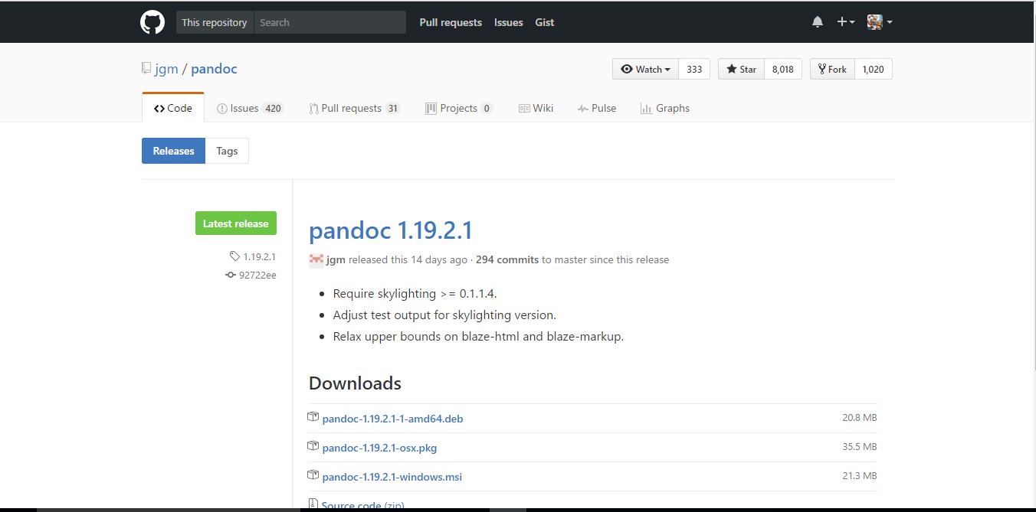Click the commit icon beside 92722ee
The image size is (1036, 512).
(x=231, y=275)
